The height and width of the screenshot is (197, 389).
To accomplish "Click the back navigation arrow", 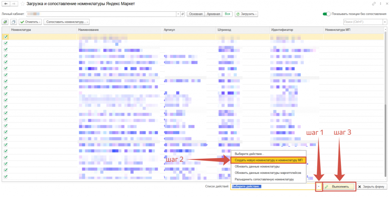I will coord(6,4).
